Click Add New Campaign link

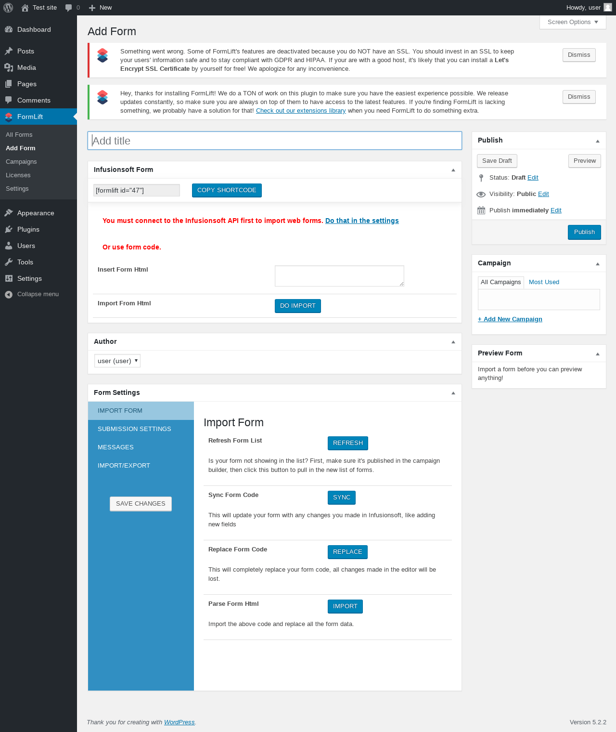click(510, 319)
